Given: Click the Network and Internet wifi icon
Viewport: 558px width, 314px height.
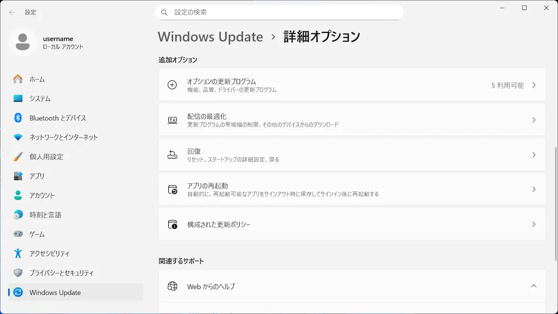Looking at the screenshot, I should [x=18, y=137].
